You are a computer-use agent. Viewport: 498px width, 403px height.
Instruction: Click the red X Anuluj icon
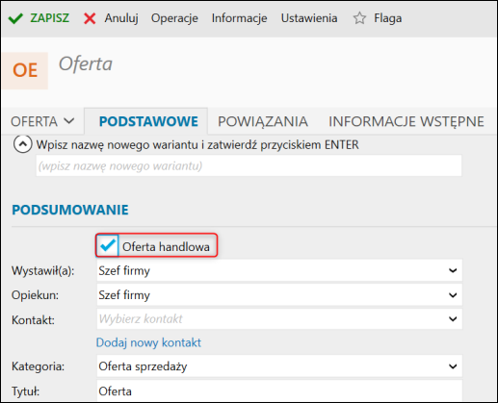(90, 18)
